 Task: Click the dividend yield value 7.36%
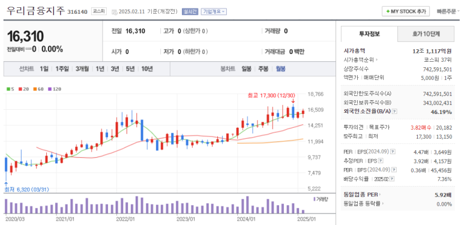[444, 179]
